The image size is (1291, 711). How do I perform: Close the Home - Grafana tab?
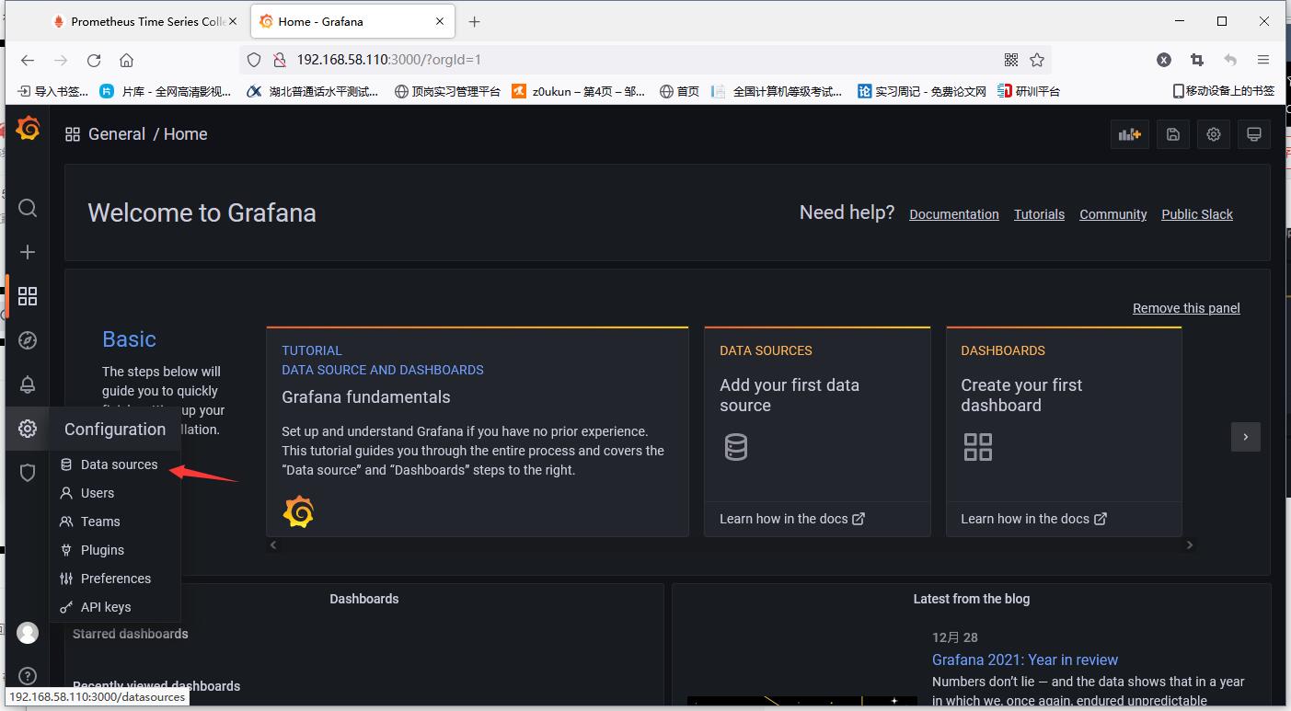[440, 21]
